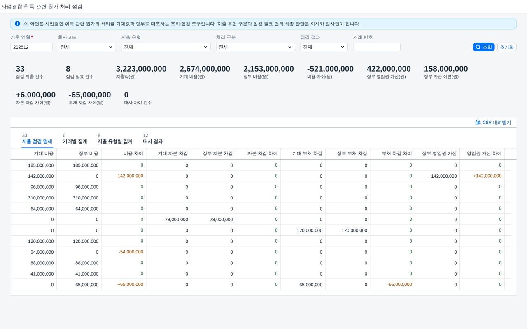Click the 영업권 가산 차이 column header

click(x=482, y=153)
